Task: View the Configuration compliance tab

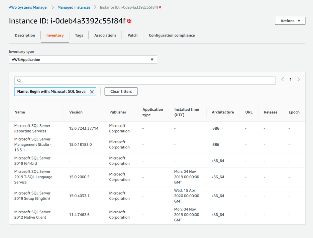Action: coord(172,35)
